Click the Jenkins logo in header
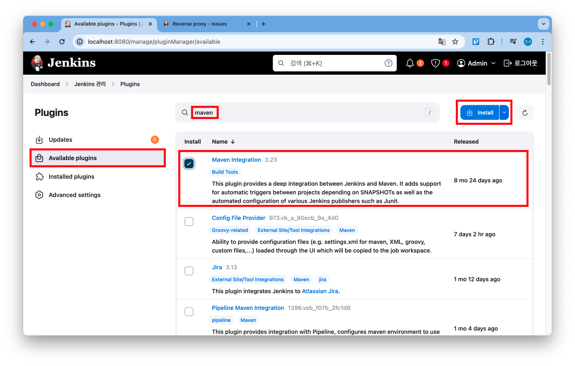The height and width of the screenshot is (366, 575). coord(63,63)
